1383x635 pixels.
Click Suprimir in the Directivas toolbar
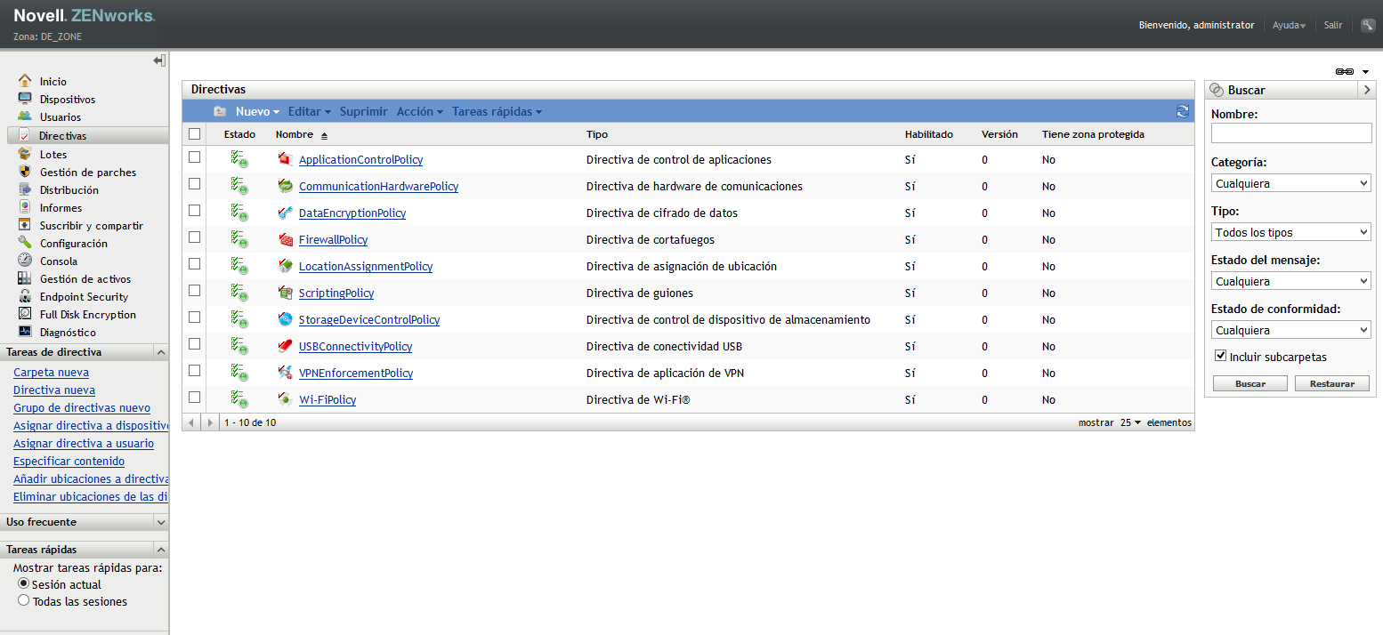(363, 111)
